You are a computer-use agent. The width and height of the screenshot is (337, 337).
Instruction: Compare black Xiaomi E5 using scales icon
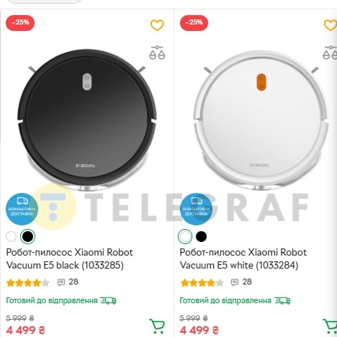click(x=157, y=53)
